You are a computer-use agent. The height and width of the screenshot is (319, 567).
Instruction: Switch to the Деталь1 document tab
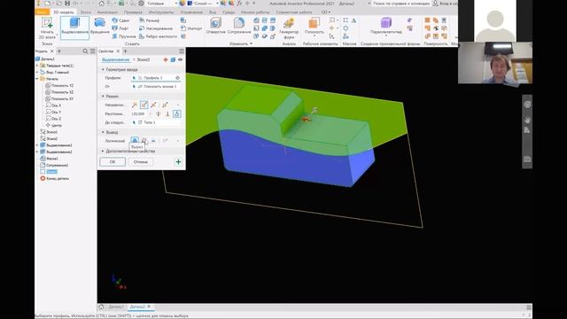(116, 307)
